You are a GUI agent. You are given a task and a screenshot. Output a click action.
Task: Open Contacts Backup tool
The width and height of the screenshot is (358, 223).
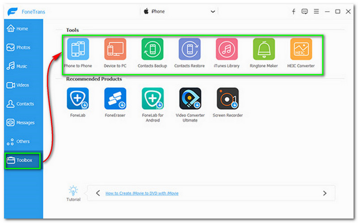[x=152, y=50]
